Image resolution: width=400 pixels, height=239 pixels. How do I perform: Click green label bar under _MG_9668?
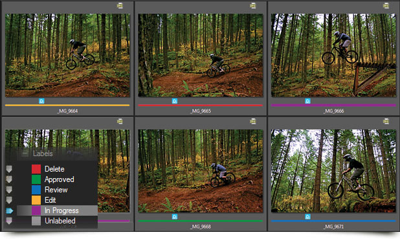201,221
